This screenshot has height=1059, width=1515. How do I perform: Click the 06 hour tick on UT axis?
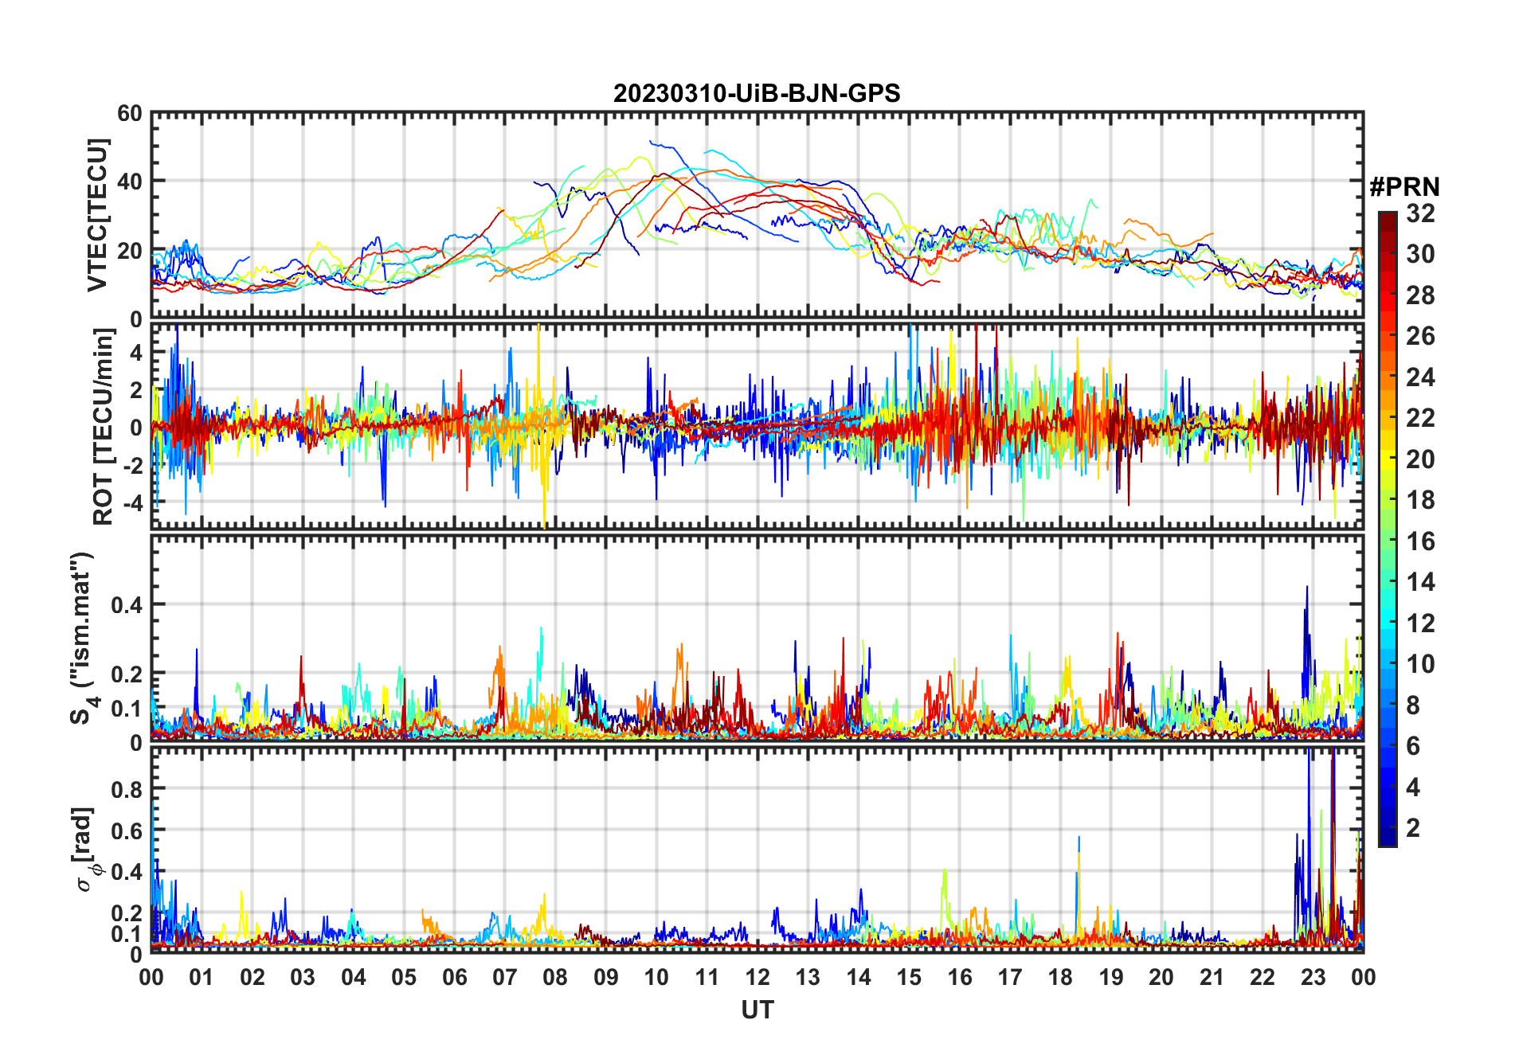point(455,978)
